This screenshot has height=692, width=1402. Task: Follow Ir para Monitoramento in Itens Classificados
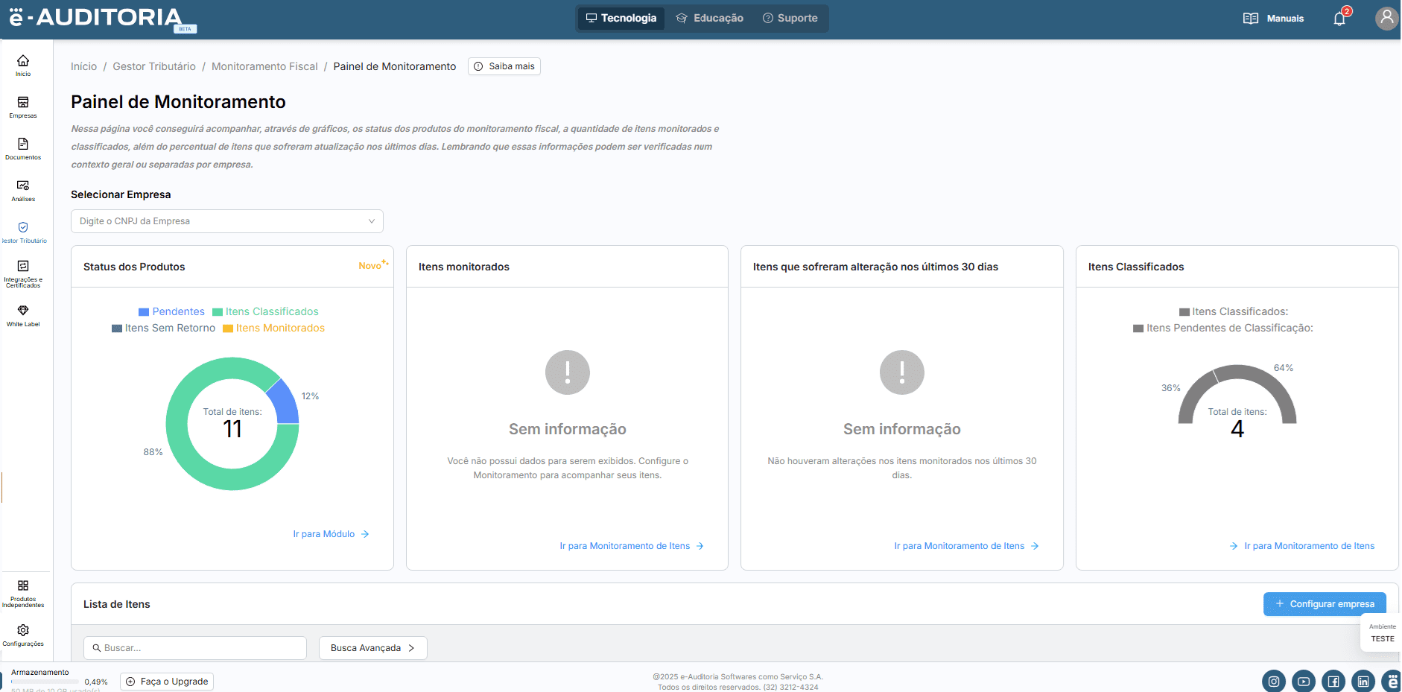1302,546
